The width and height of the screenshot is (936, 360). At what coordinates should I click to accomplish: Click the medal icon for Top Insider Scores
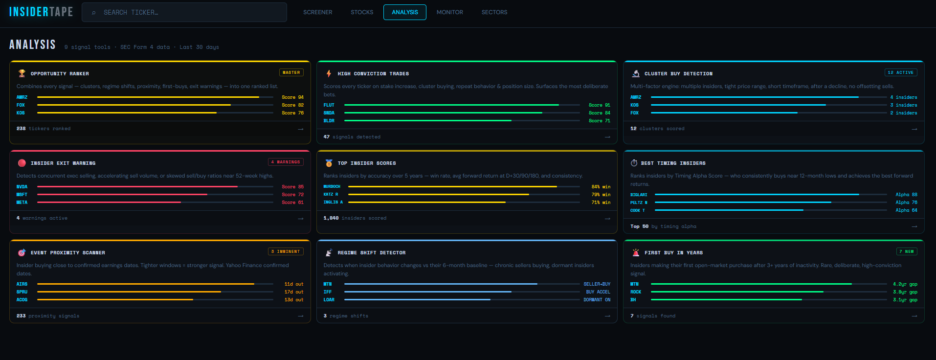[x=329, y=163]
